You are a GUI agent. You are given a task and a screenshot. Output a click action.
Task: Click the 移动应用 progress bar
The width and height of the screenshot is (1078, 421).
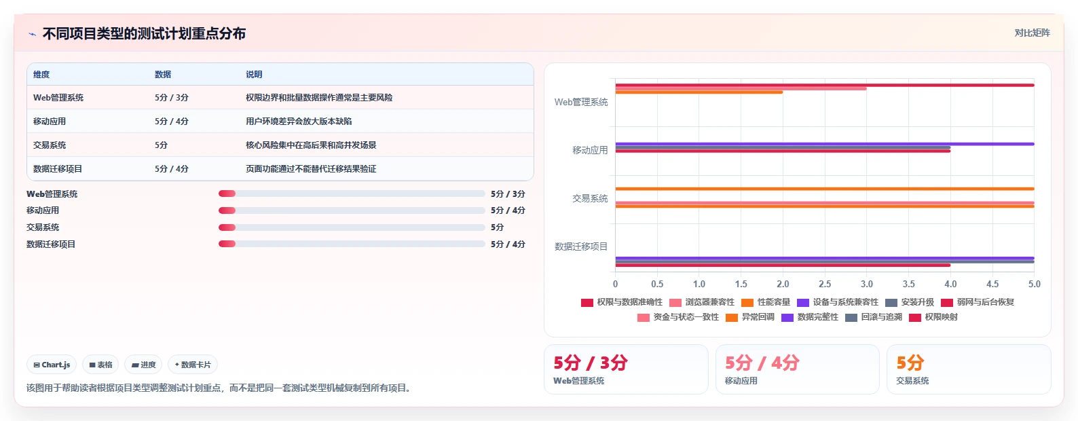pyautogui.click(x=352, y=210)
